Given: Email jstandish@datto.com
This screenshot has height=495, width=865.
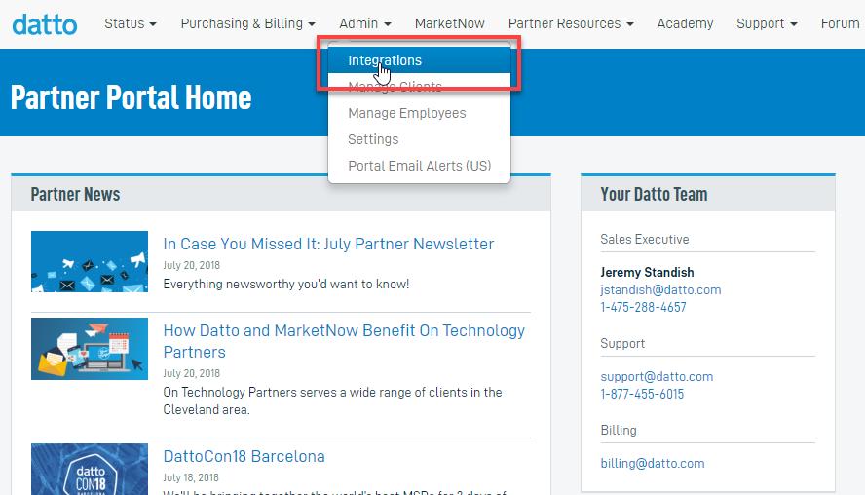Looking at the screenshot, I should click(660, 289).
